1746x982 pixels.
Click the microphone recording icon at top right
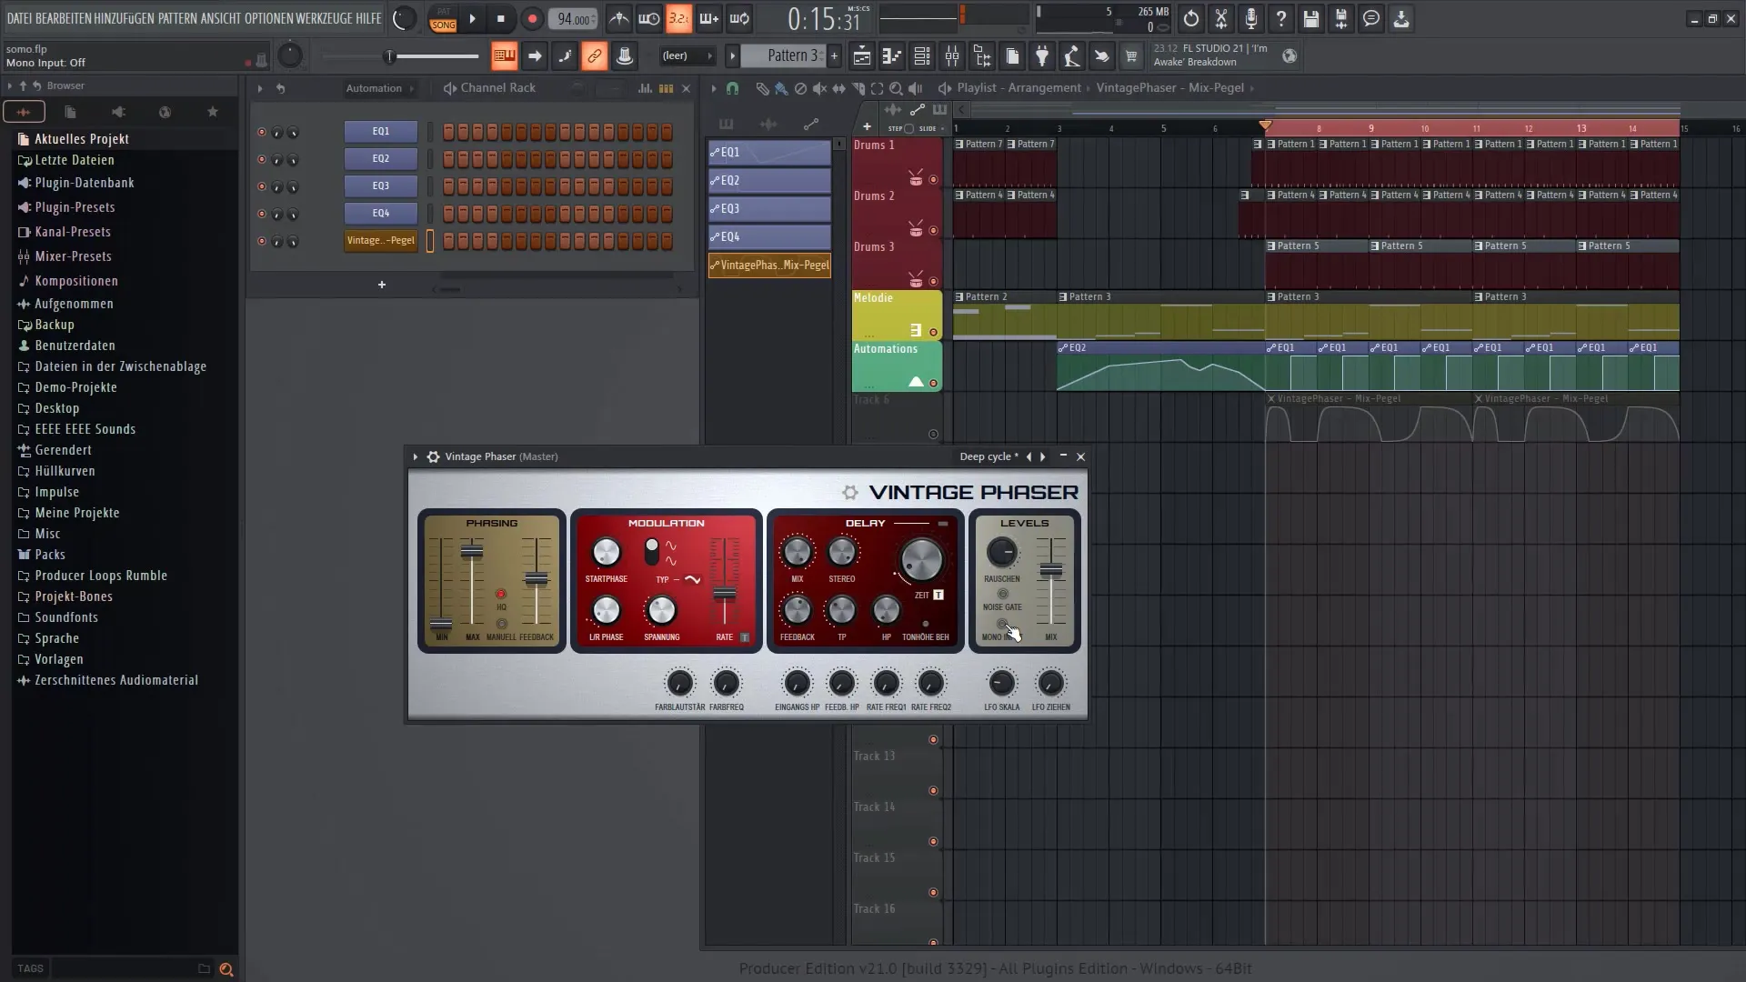pyautogui.click(x=1251, y=18)
